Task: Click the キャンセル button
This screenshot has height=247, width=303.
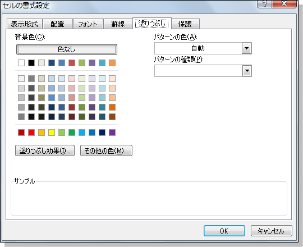Action: [272, 231]
